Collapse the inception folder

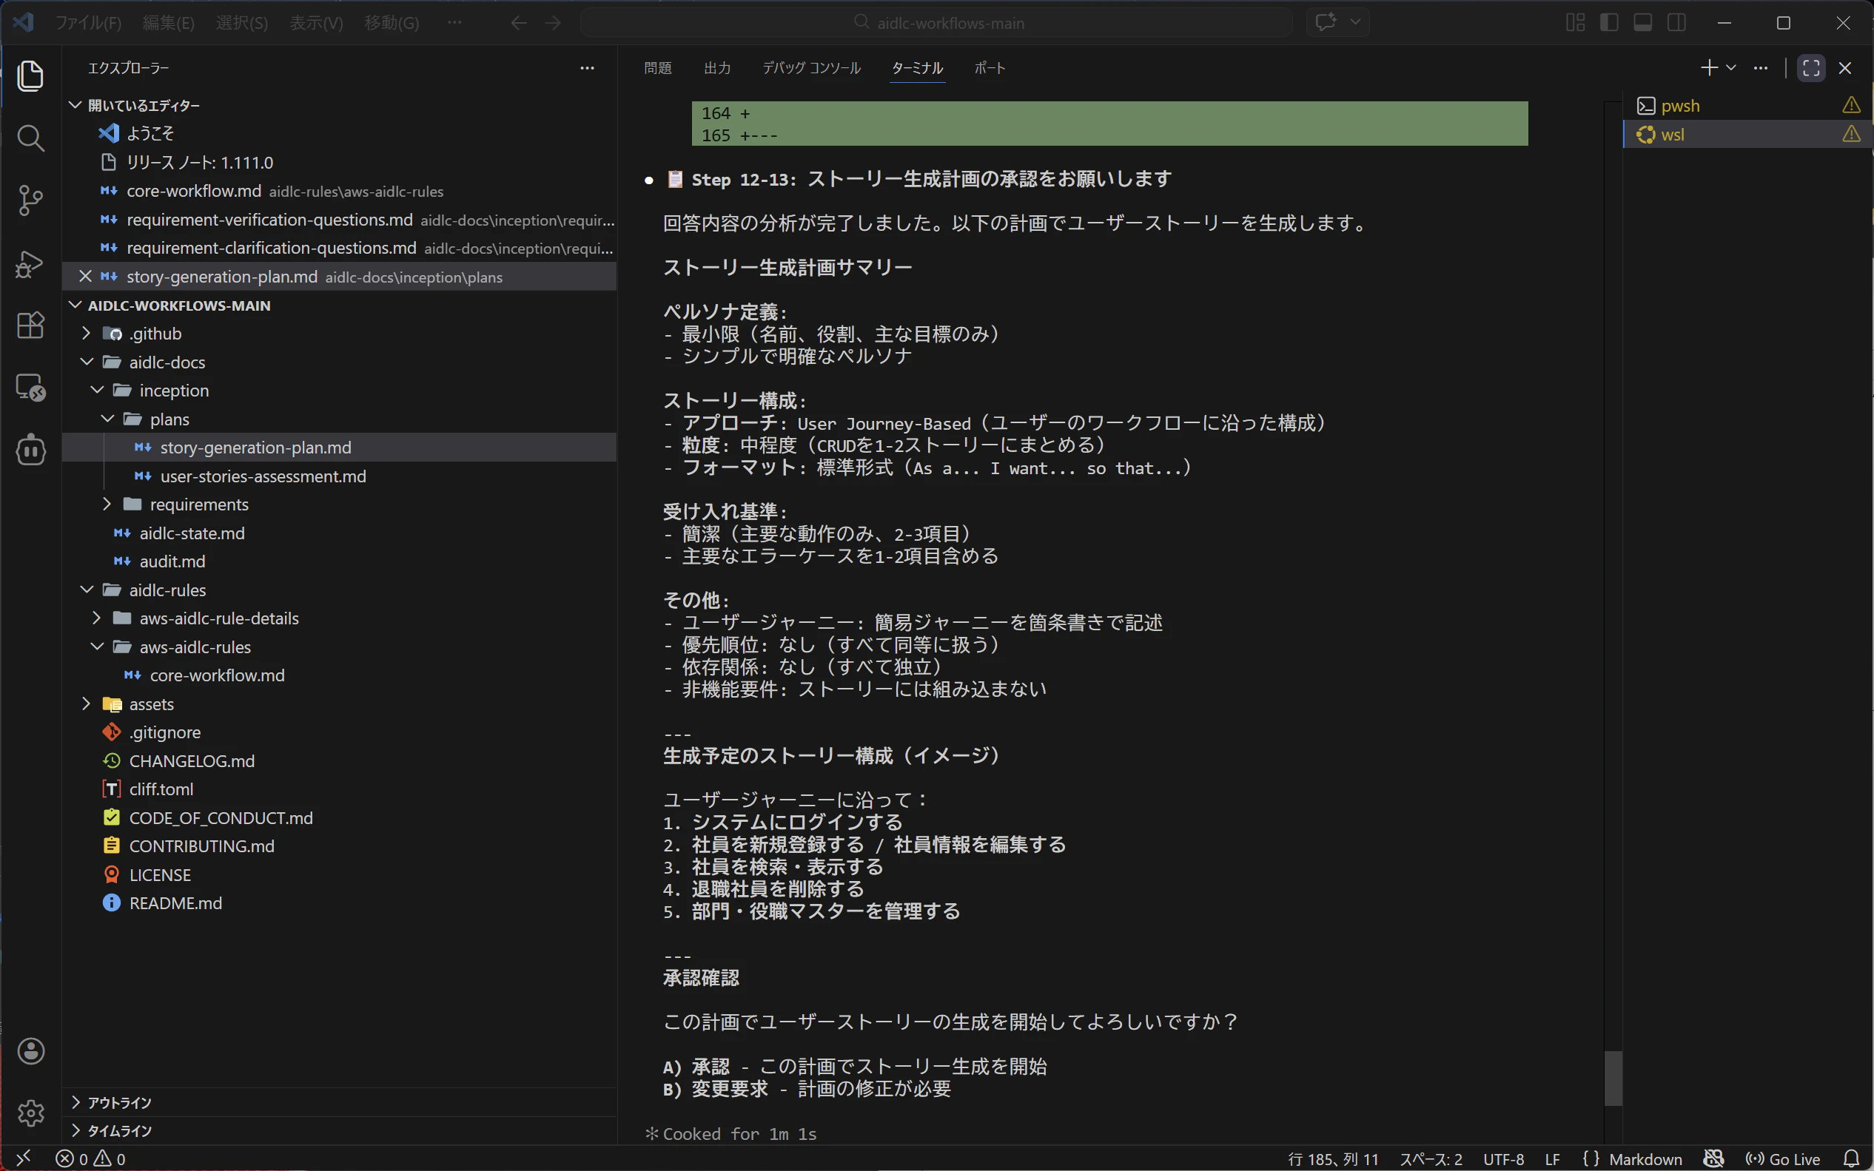[340, 391]
